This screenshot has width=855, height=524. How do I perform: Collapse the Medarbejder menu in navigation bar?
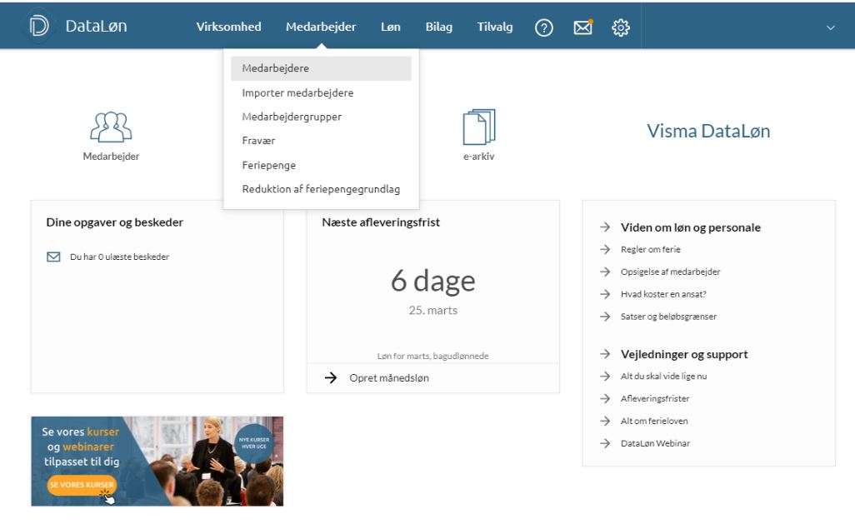pyautogui.click(x=321, y=27)
